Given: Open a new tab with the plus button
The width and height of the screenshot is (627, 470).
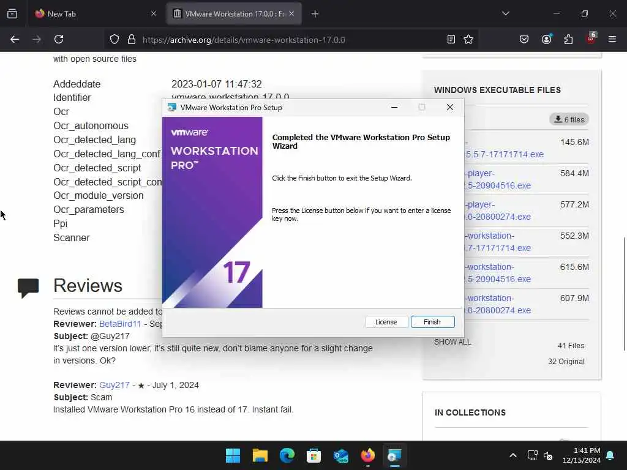Looking at the screenshot, I should point(315,14).
